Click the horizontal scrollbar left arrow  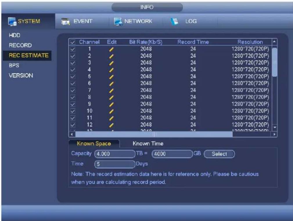pos(72,134)
